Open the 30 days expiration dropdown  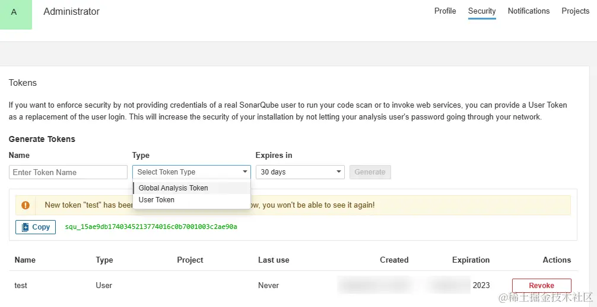[300, 172]
